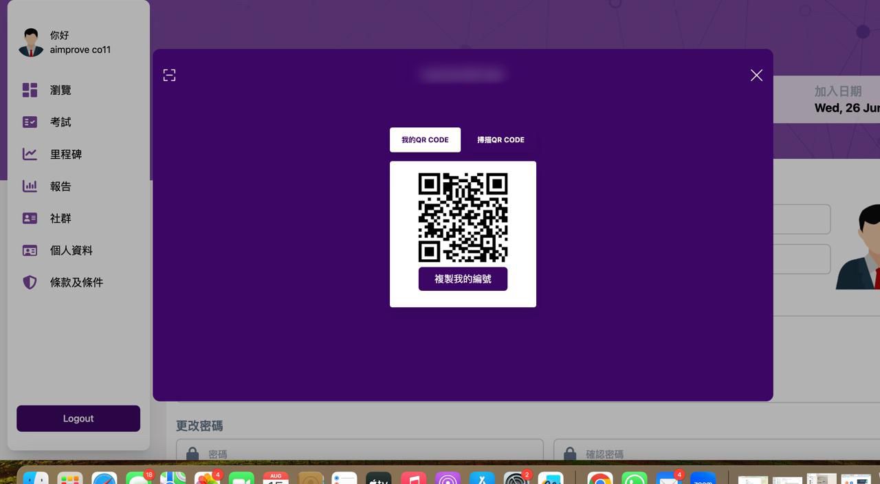
Task: Click the 里程碑 line-chart icon
Action: pyautogui.click(x=30, y=154)
